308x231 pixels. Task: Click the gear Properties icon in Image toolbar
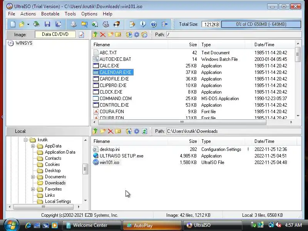[137, 35]
